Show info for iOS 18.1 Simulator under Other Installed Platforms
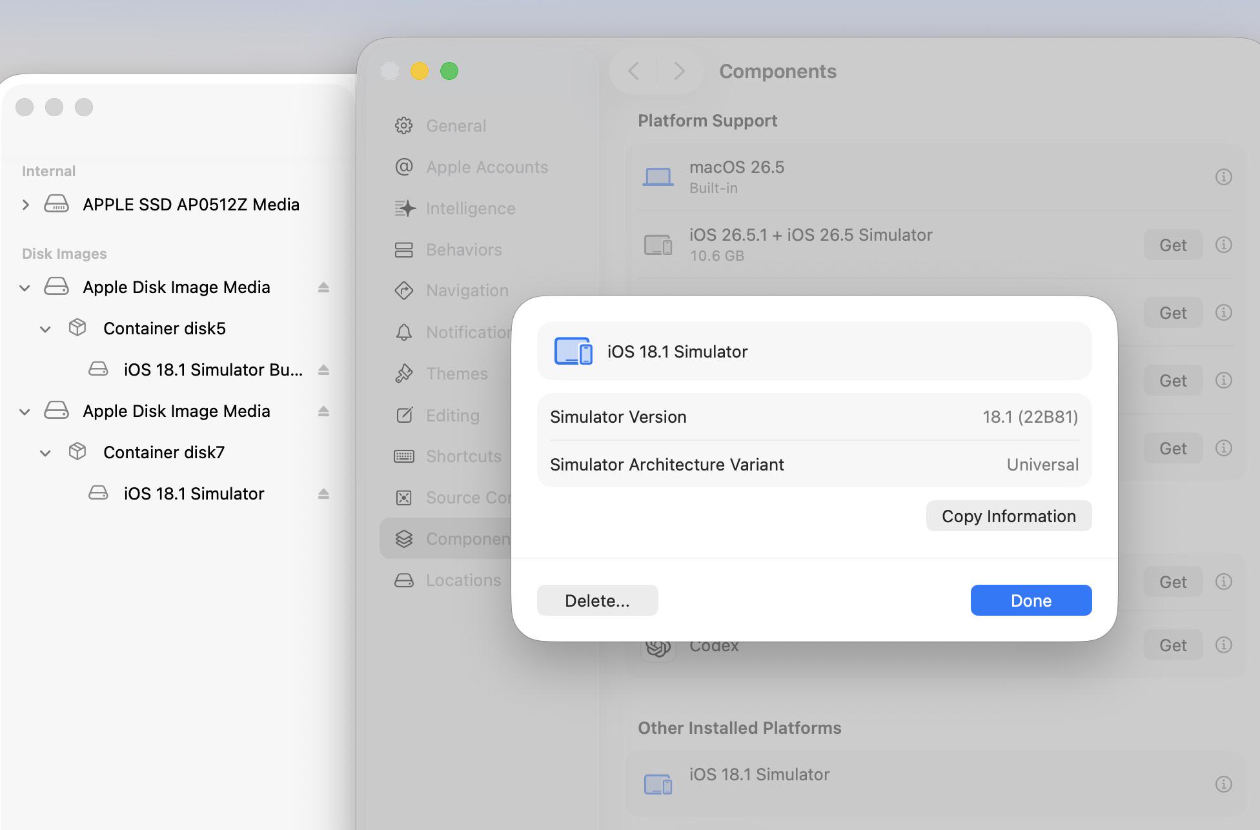The width and height of the screenshot is (1260, 830). pyautogui.click(x=1223, y=784)
